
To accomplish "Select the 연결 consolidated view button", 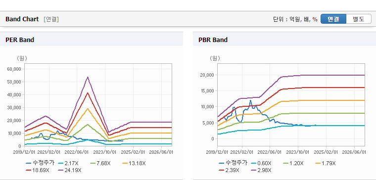I will [333, 19].
